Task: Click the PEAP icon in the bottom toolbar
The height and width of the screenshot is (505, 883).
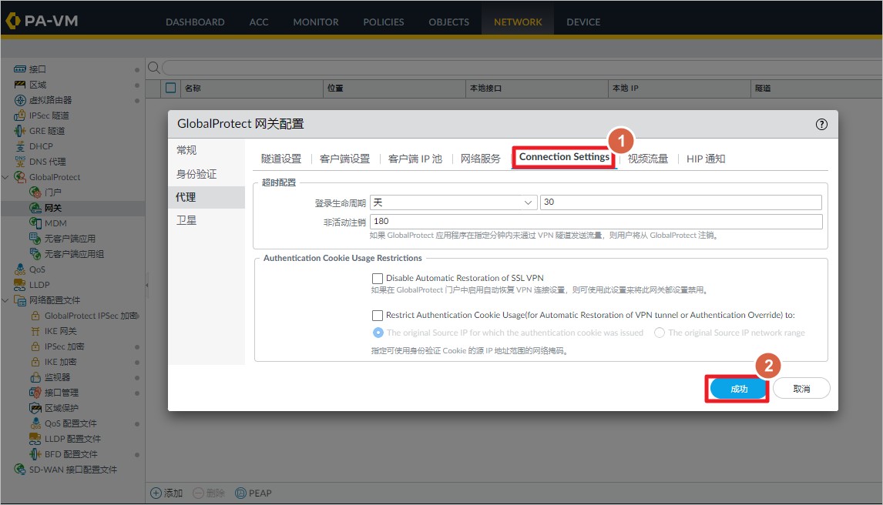Action: (x=240, y=493)
